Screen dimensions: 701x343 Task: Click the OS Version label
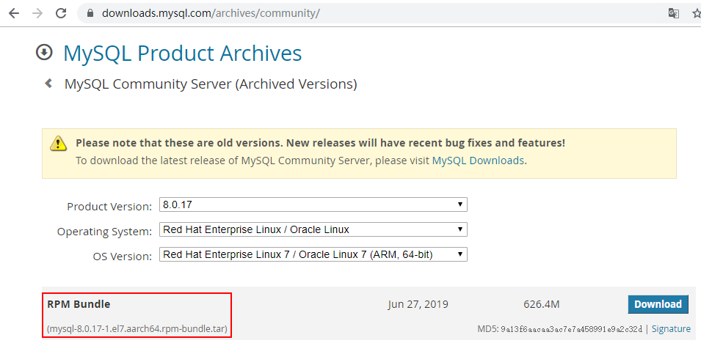[x=123, y=257]
